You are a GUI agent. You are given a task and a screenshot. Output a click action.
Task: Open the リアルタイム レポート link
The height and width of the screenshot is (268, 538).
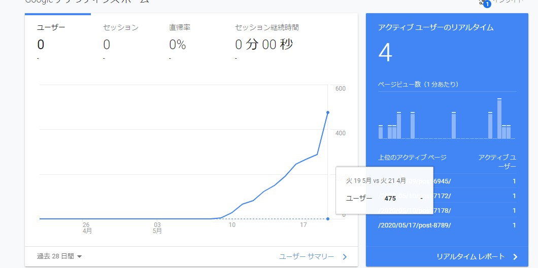tap(470, 256)
